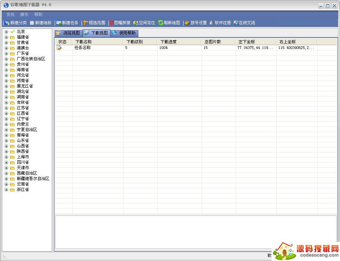Click the folder icon of 港澳台
Viewport: 340px width, 261px height.
[x=13, y=48]
